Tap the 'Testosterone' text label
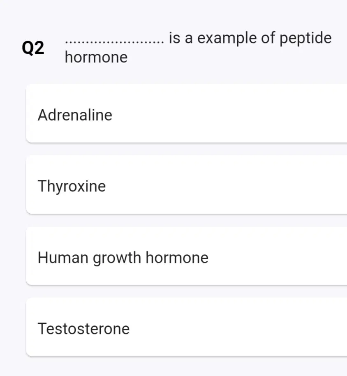 83,328
